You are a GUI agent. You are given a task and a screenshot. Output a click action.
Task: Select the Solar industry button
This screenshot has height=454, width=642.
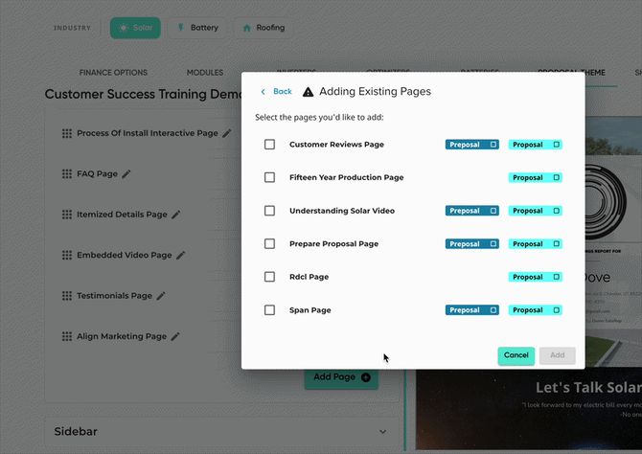click(x=135, y=28)
